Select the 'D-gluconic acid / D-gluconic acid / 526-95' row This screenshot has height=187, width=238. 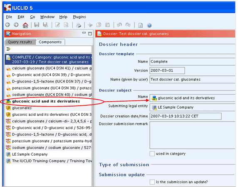click(x=48, y=128)
